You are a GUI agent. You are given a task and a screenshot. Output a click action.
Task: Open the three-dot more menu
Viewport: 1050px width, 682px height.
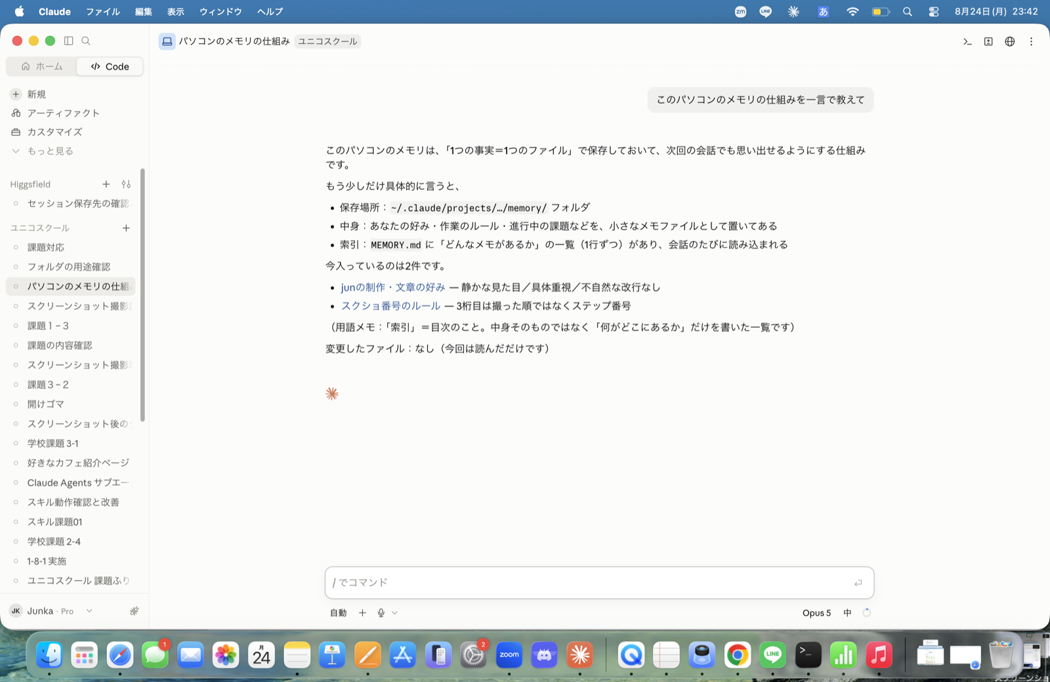click(1031, 41)
